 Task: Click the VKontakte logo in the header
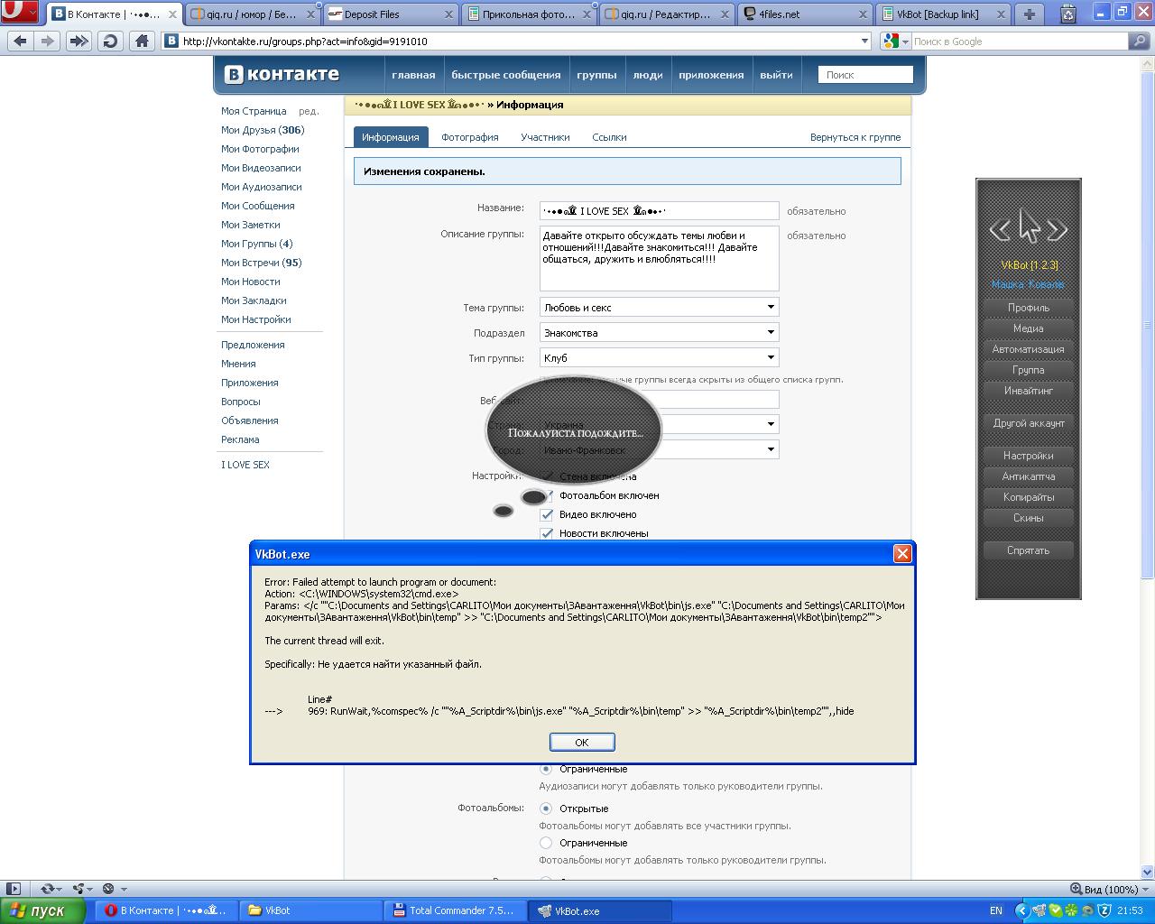pos(282,74)
